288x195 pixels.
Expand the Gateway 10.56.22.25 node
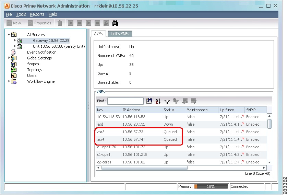click(x=15, y=40)
